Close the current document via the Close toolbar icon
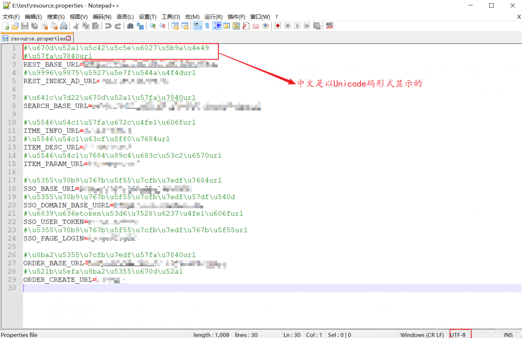 (44, 26)
